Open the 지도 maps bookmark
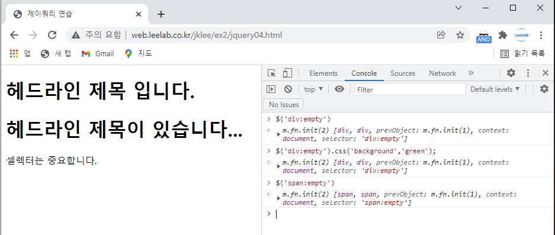 [139, 54]
